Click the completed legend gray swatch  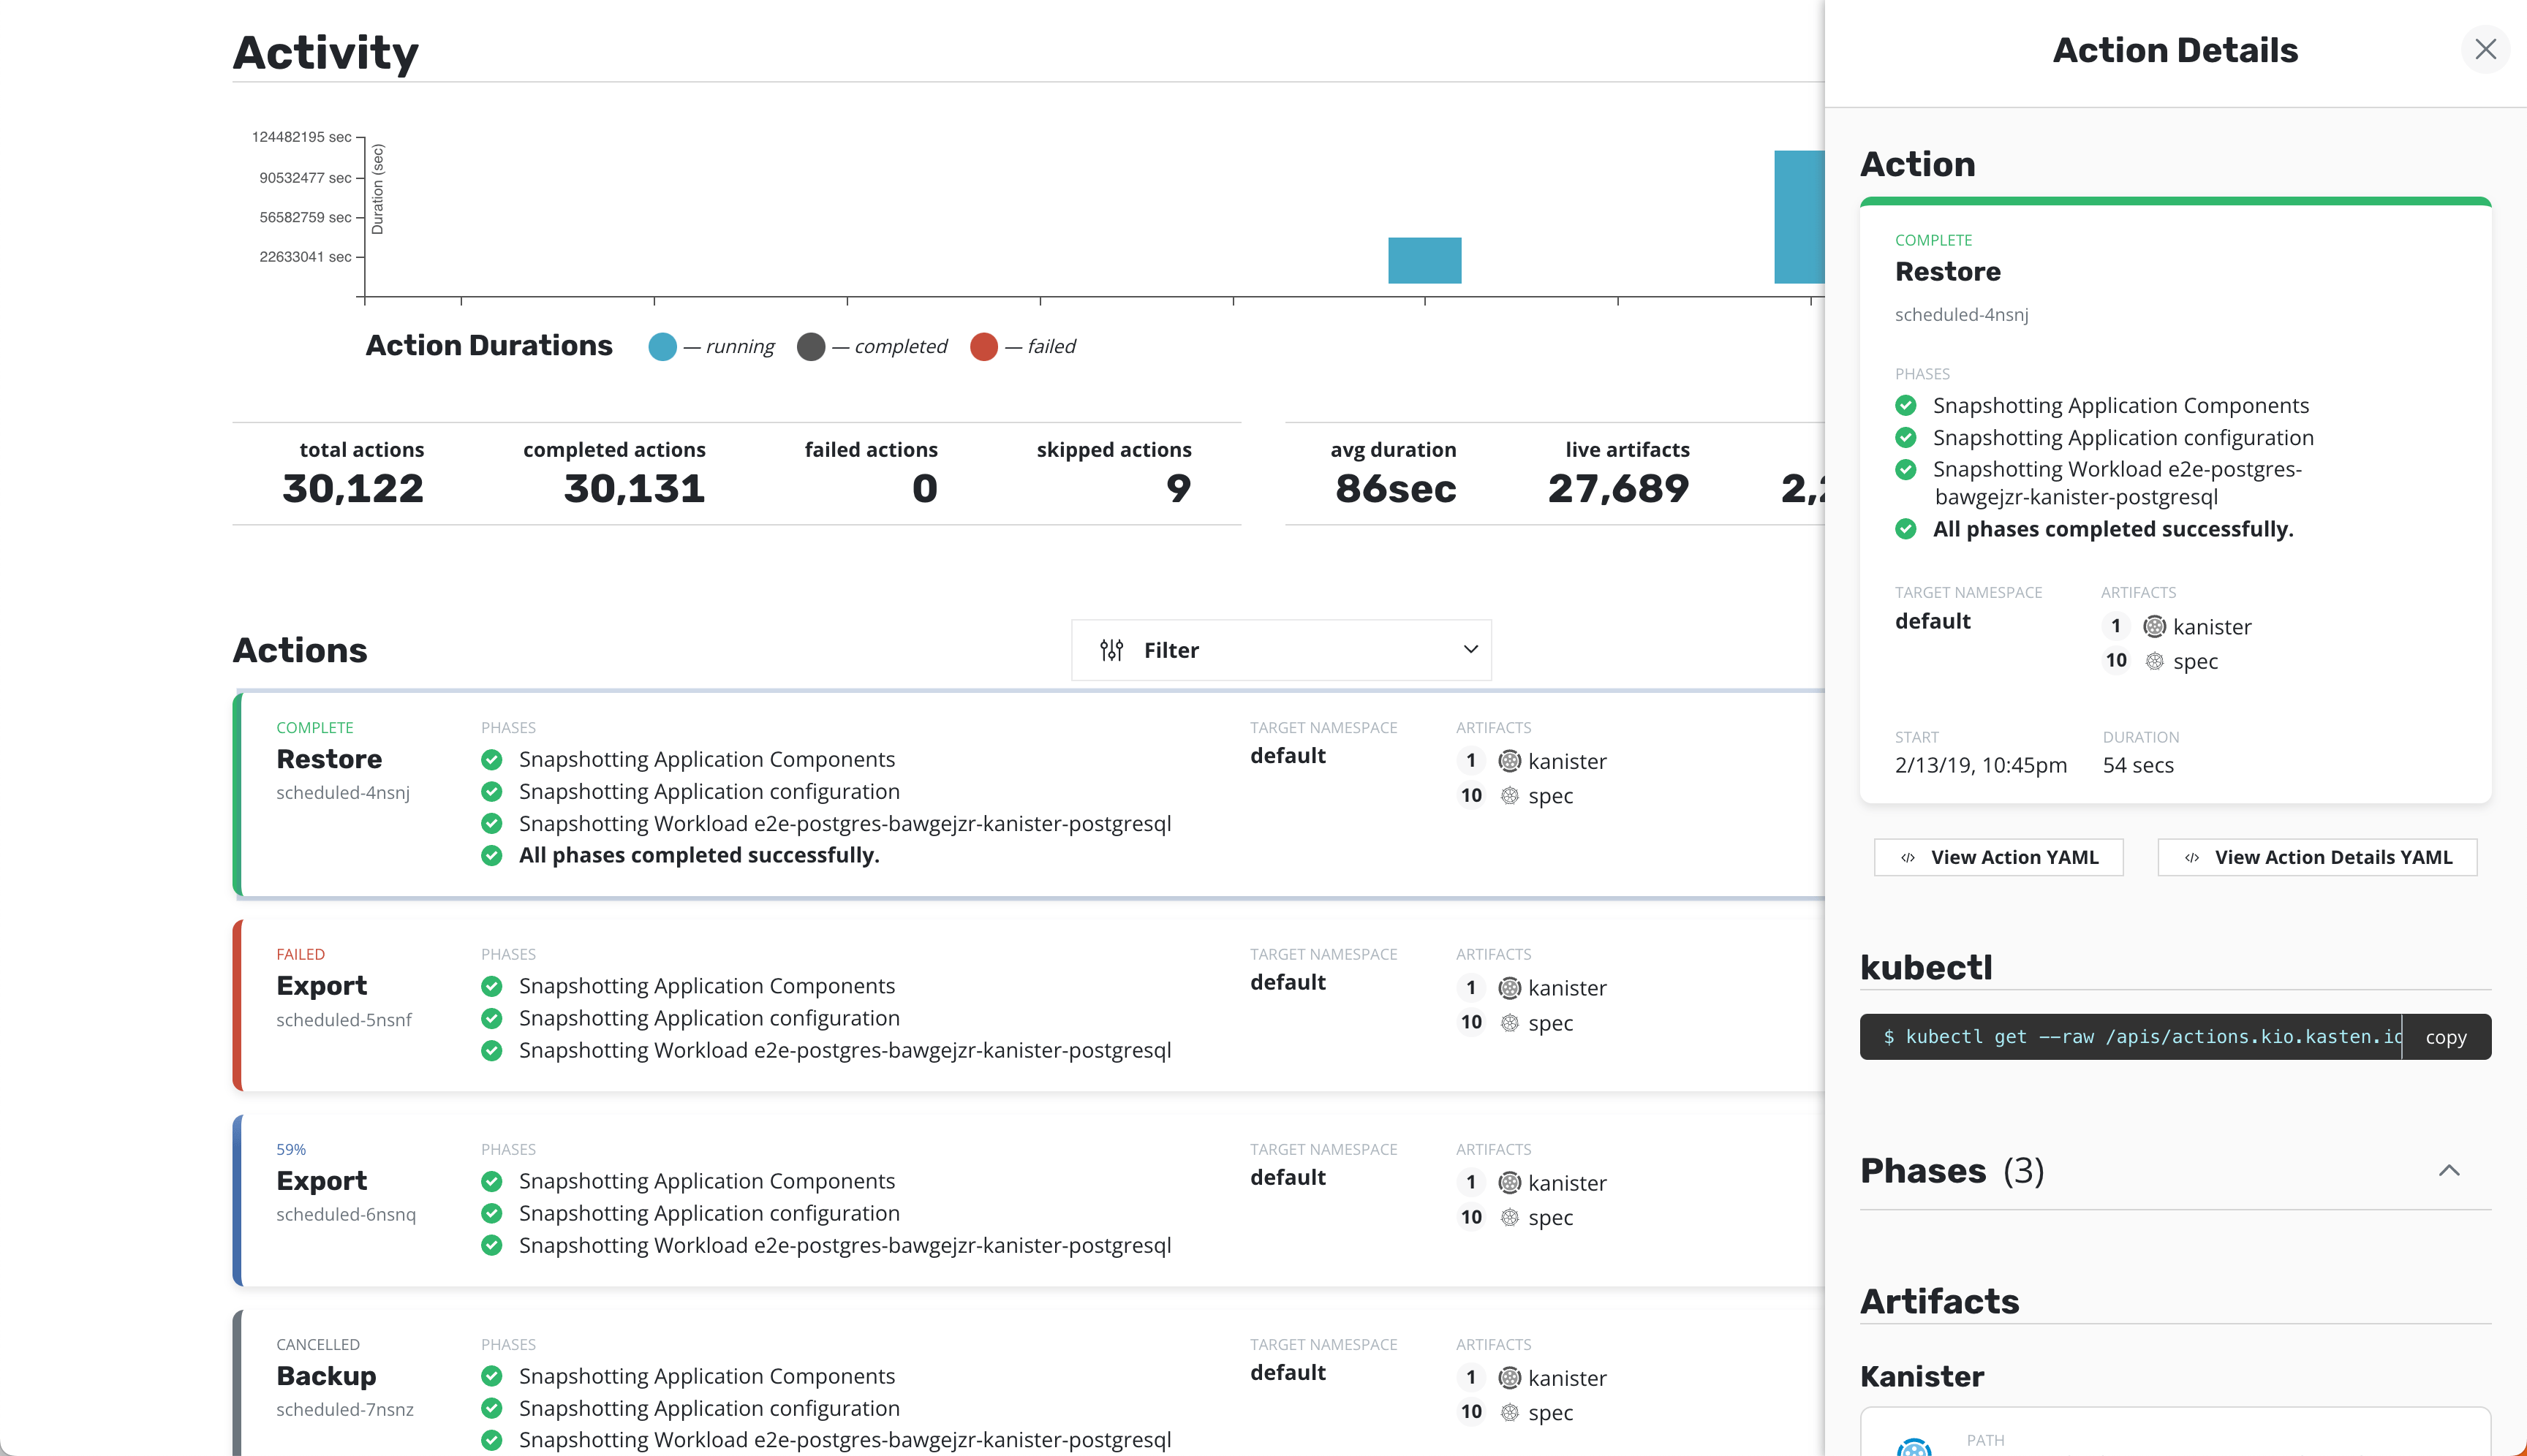(x=810, y=347)
